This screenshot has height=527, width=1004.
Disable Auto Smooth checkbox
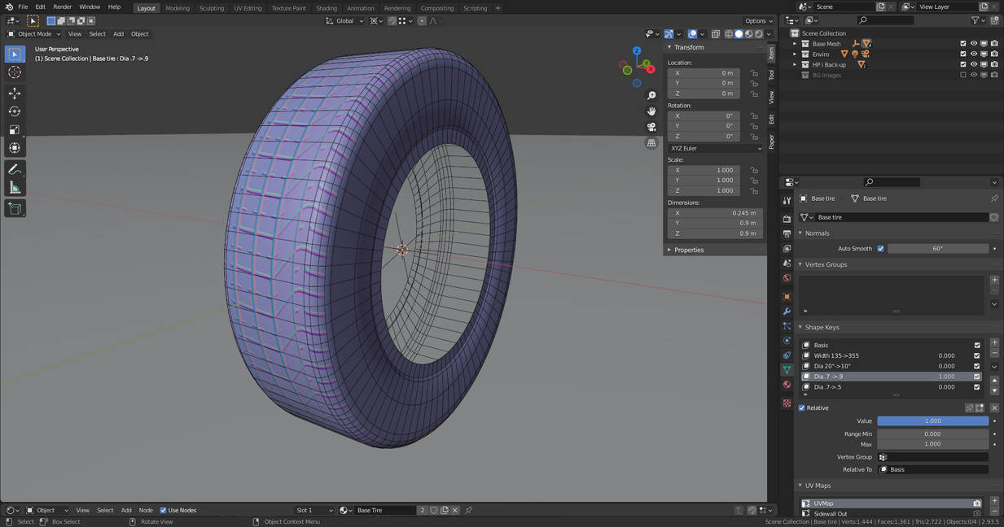(x=880, y=249)
